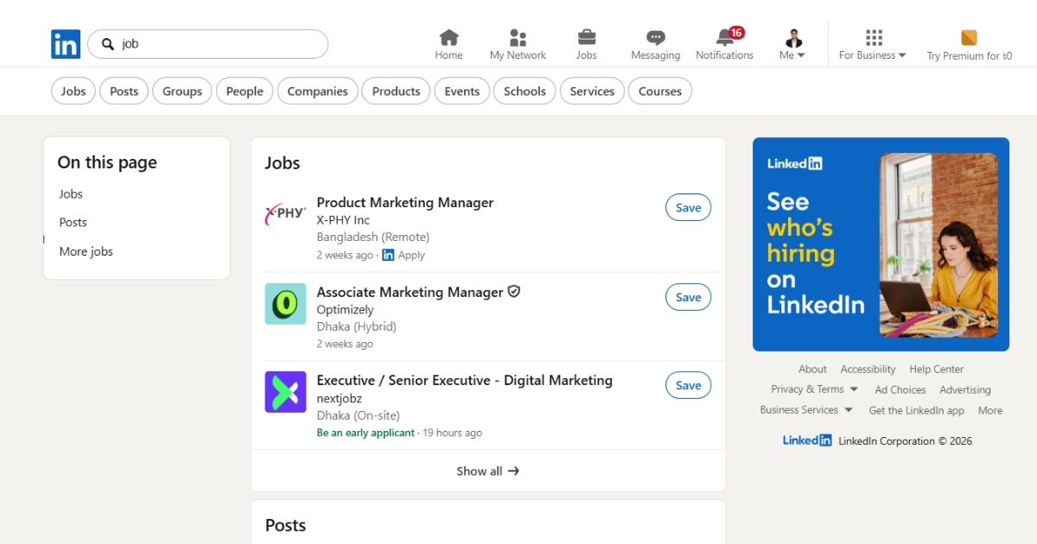The image size is (1037, 544).
Task: Filter results by Groups pill
Action: [182, 91]
